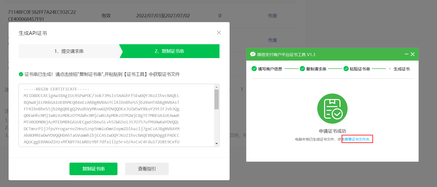Image resolution: width=437 pixels, height=187 pixels.
Task: Click the green 复制证书串 button
Action: [93, 169]
